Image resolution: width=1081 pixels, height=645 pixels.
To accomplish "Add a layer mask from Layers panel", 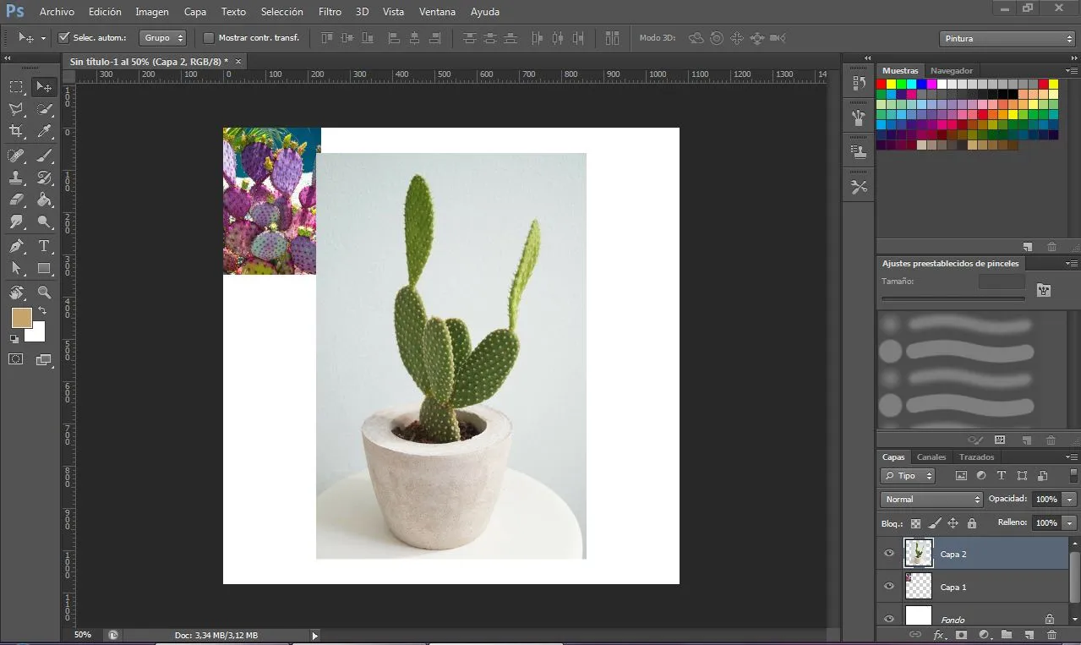I will point(961,634).
